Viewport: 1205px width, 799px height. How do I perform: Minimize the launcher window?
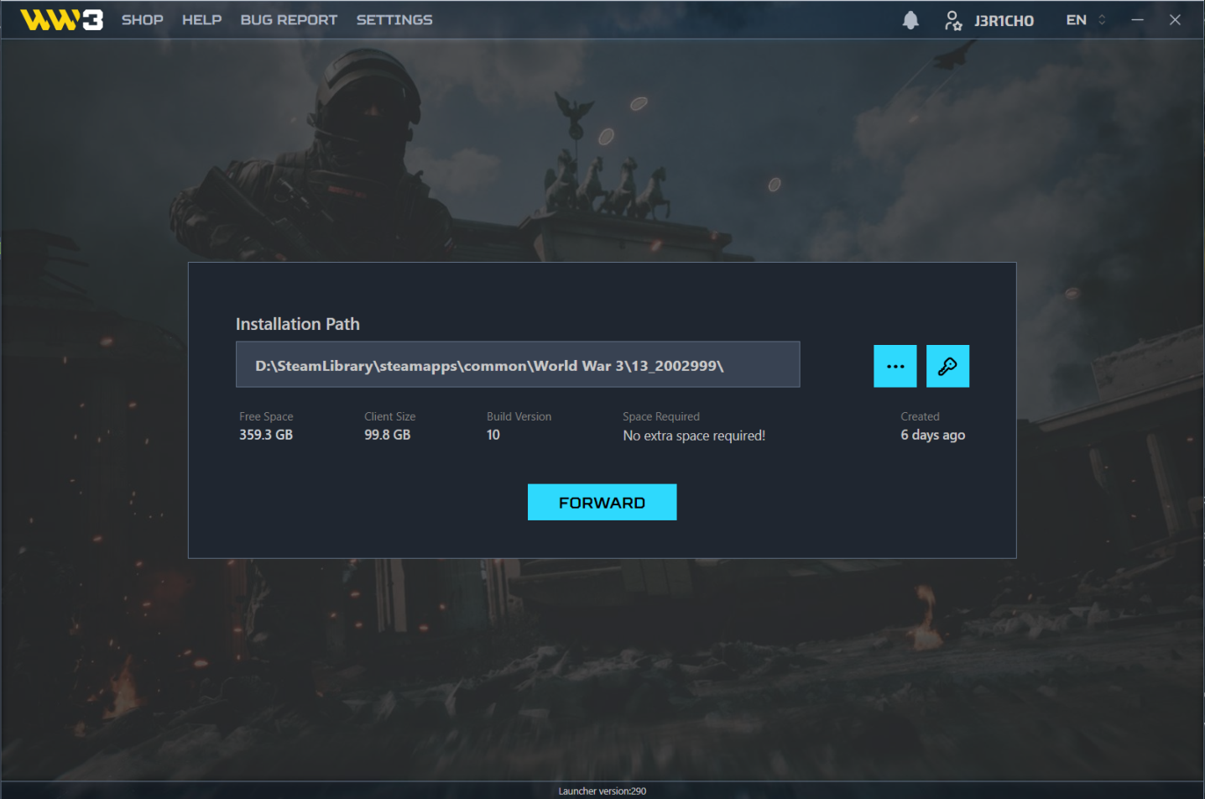click(1137, 20)
